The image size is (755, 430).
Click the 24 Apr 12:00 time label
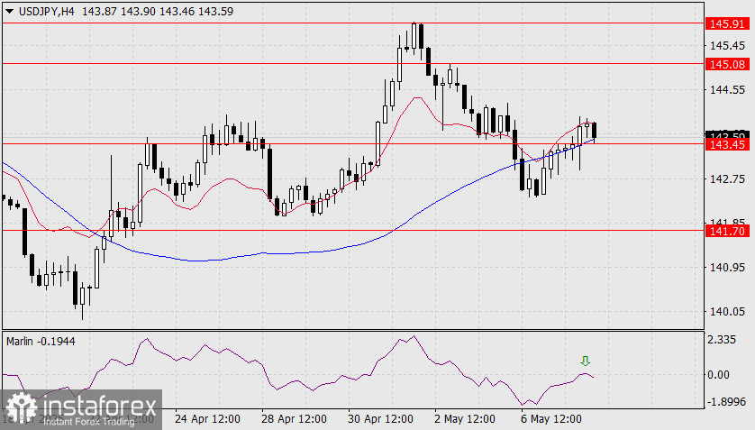207,419
